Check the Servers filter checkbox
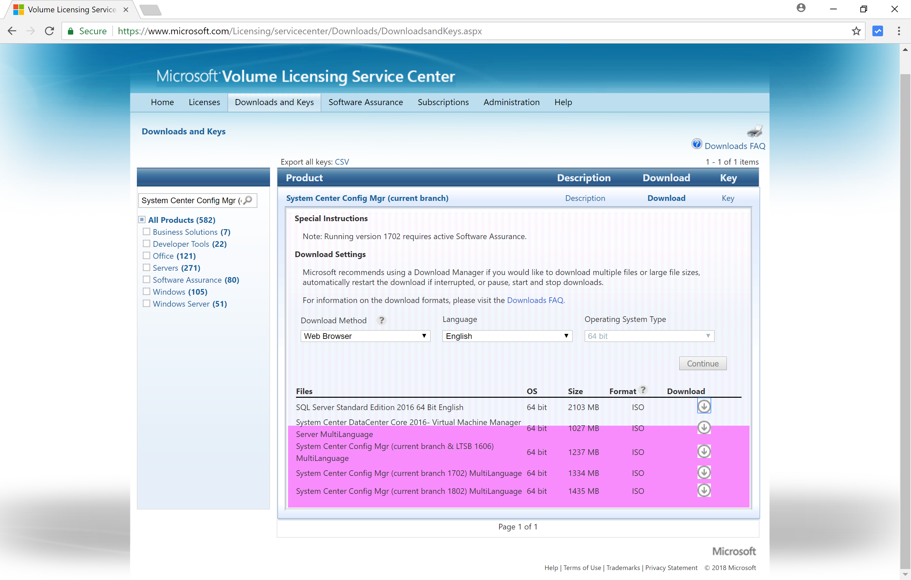Image resolution: width=911 pixels, height=580 pixels. (147, 267)
